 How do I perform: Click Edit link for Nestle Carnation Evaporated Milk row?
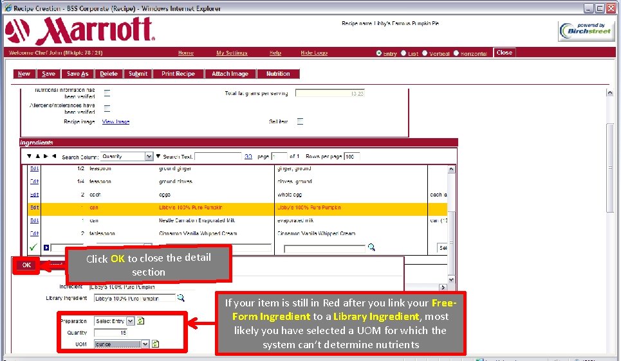[x=35, y=220]
